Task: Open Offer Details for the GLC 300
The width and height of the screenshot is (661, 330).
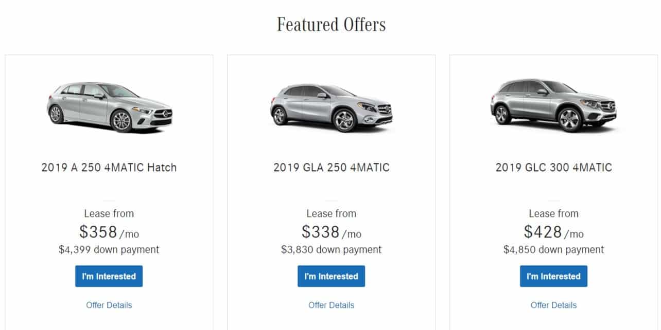Action: (x=553, y=305)
